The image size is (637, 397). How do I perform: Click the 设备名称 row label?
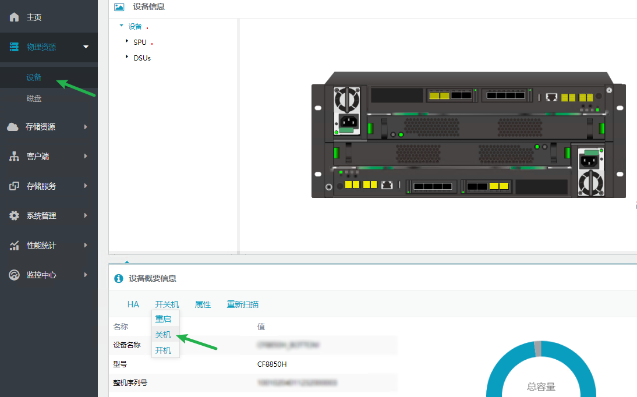127,345
